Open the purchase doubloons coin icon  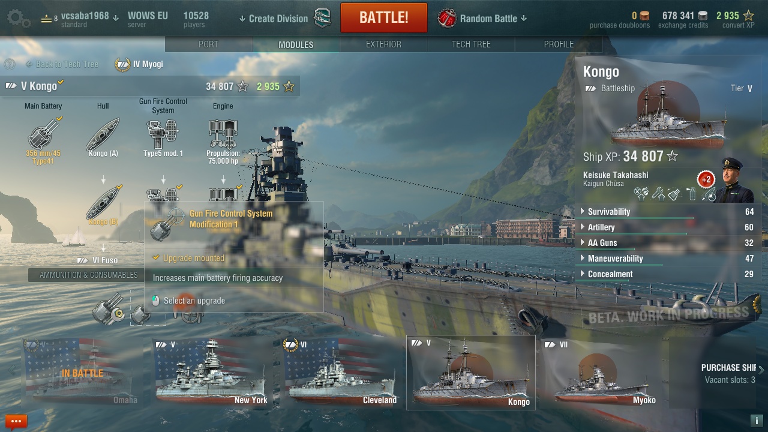[x=644, y=16]
